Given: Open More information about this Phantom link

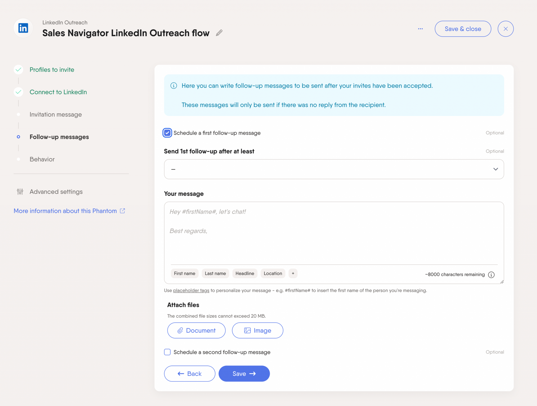Looking at the screenshot, I should click(65, 211).
